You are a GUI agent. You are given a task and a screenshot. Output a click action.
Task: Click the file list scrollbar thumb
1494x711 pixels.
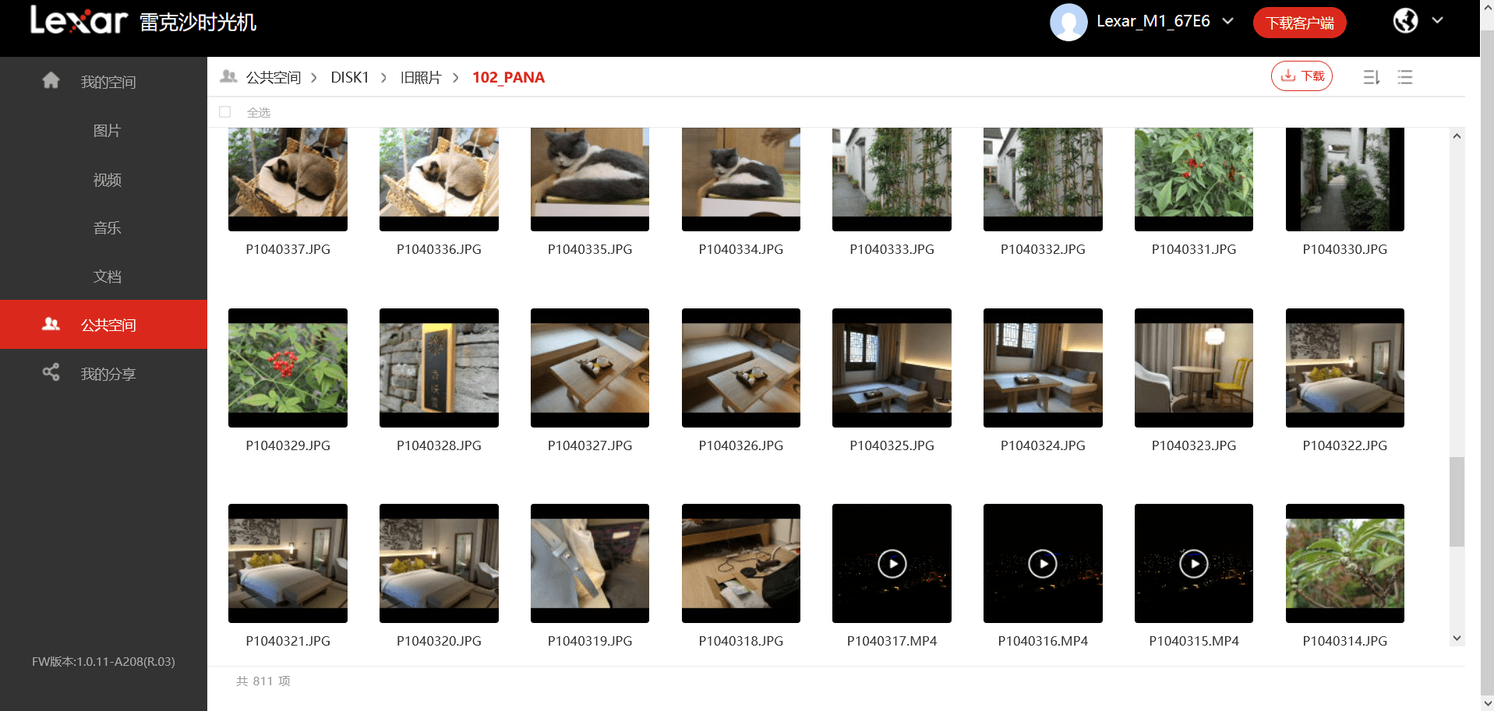point(1457,502)
